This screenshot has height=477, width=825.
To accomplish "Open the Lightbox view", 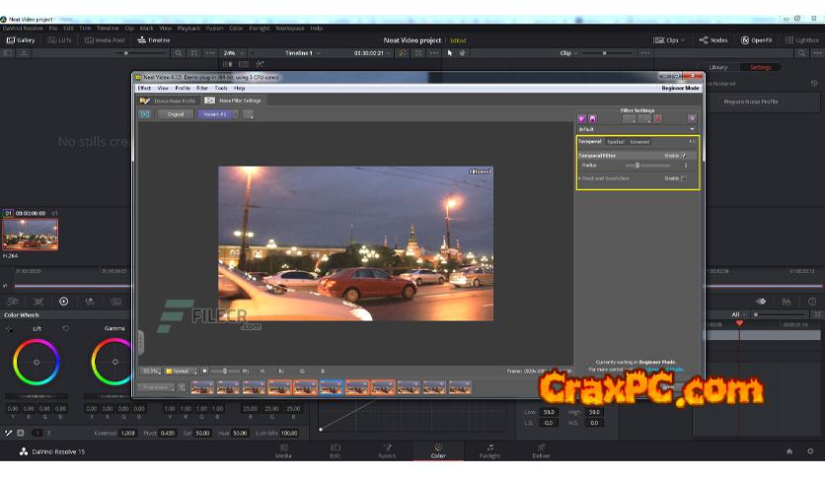I will tap(802, 40).
